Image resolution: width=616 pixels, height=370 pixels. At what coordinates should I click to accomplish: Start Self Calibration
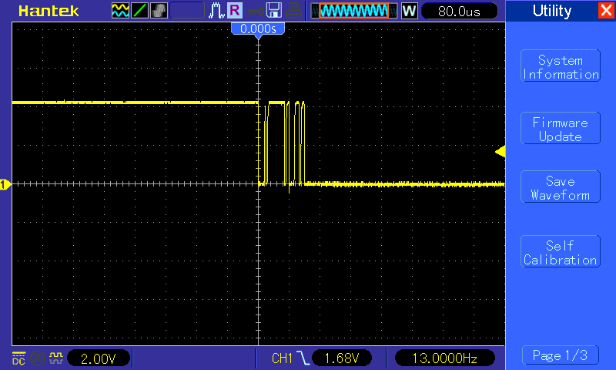[x=561, y=251]
